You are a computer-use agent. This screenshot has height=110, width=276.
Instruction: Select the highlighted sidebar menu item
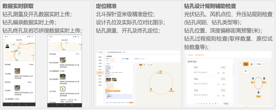100,73
